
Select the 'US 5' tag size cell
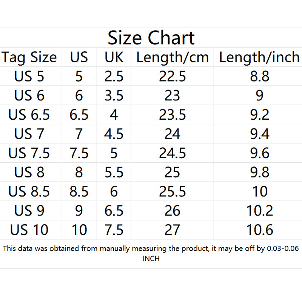coord(29,77)
